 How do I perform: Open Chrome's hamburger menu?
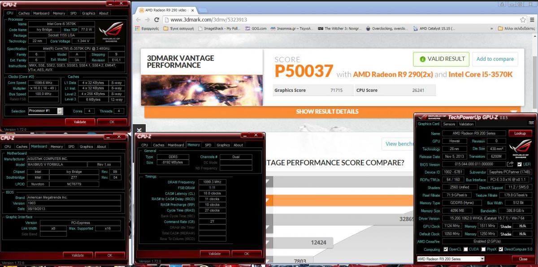pos(532,20)
